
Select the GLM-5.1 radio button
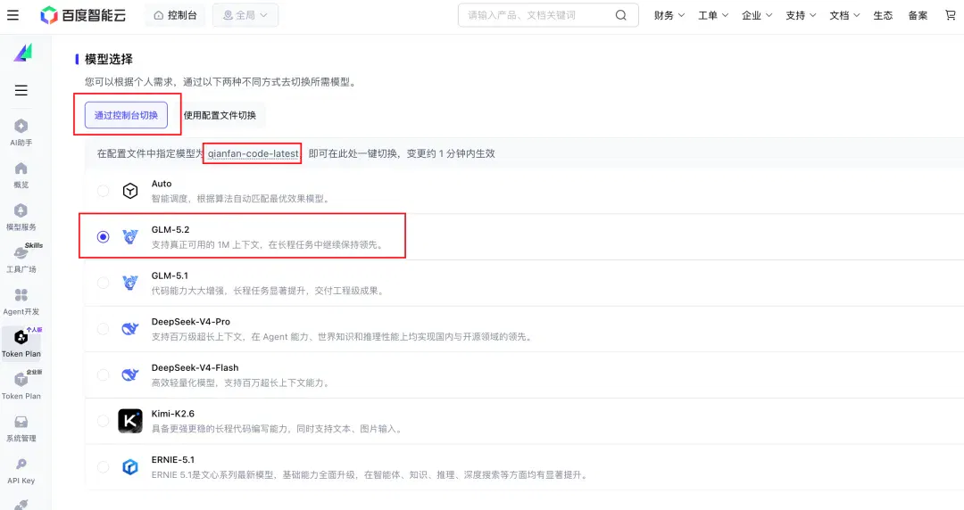click(104, 283)
